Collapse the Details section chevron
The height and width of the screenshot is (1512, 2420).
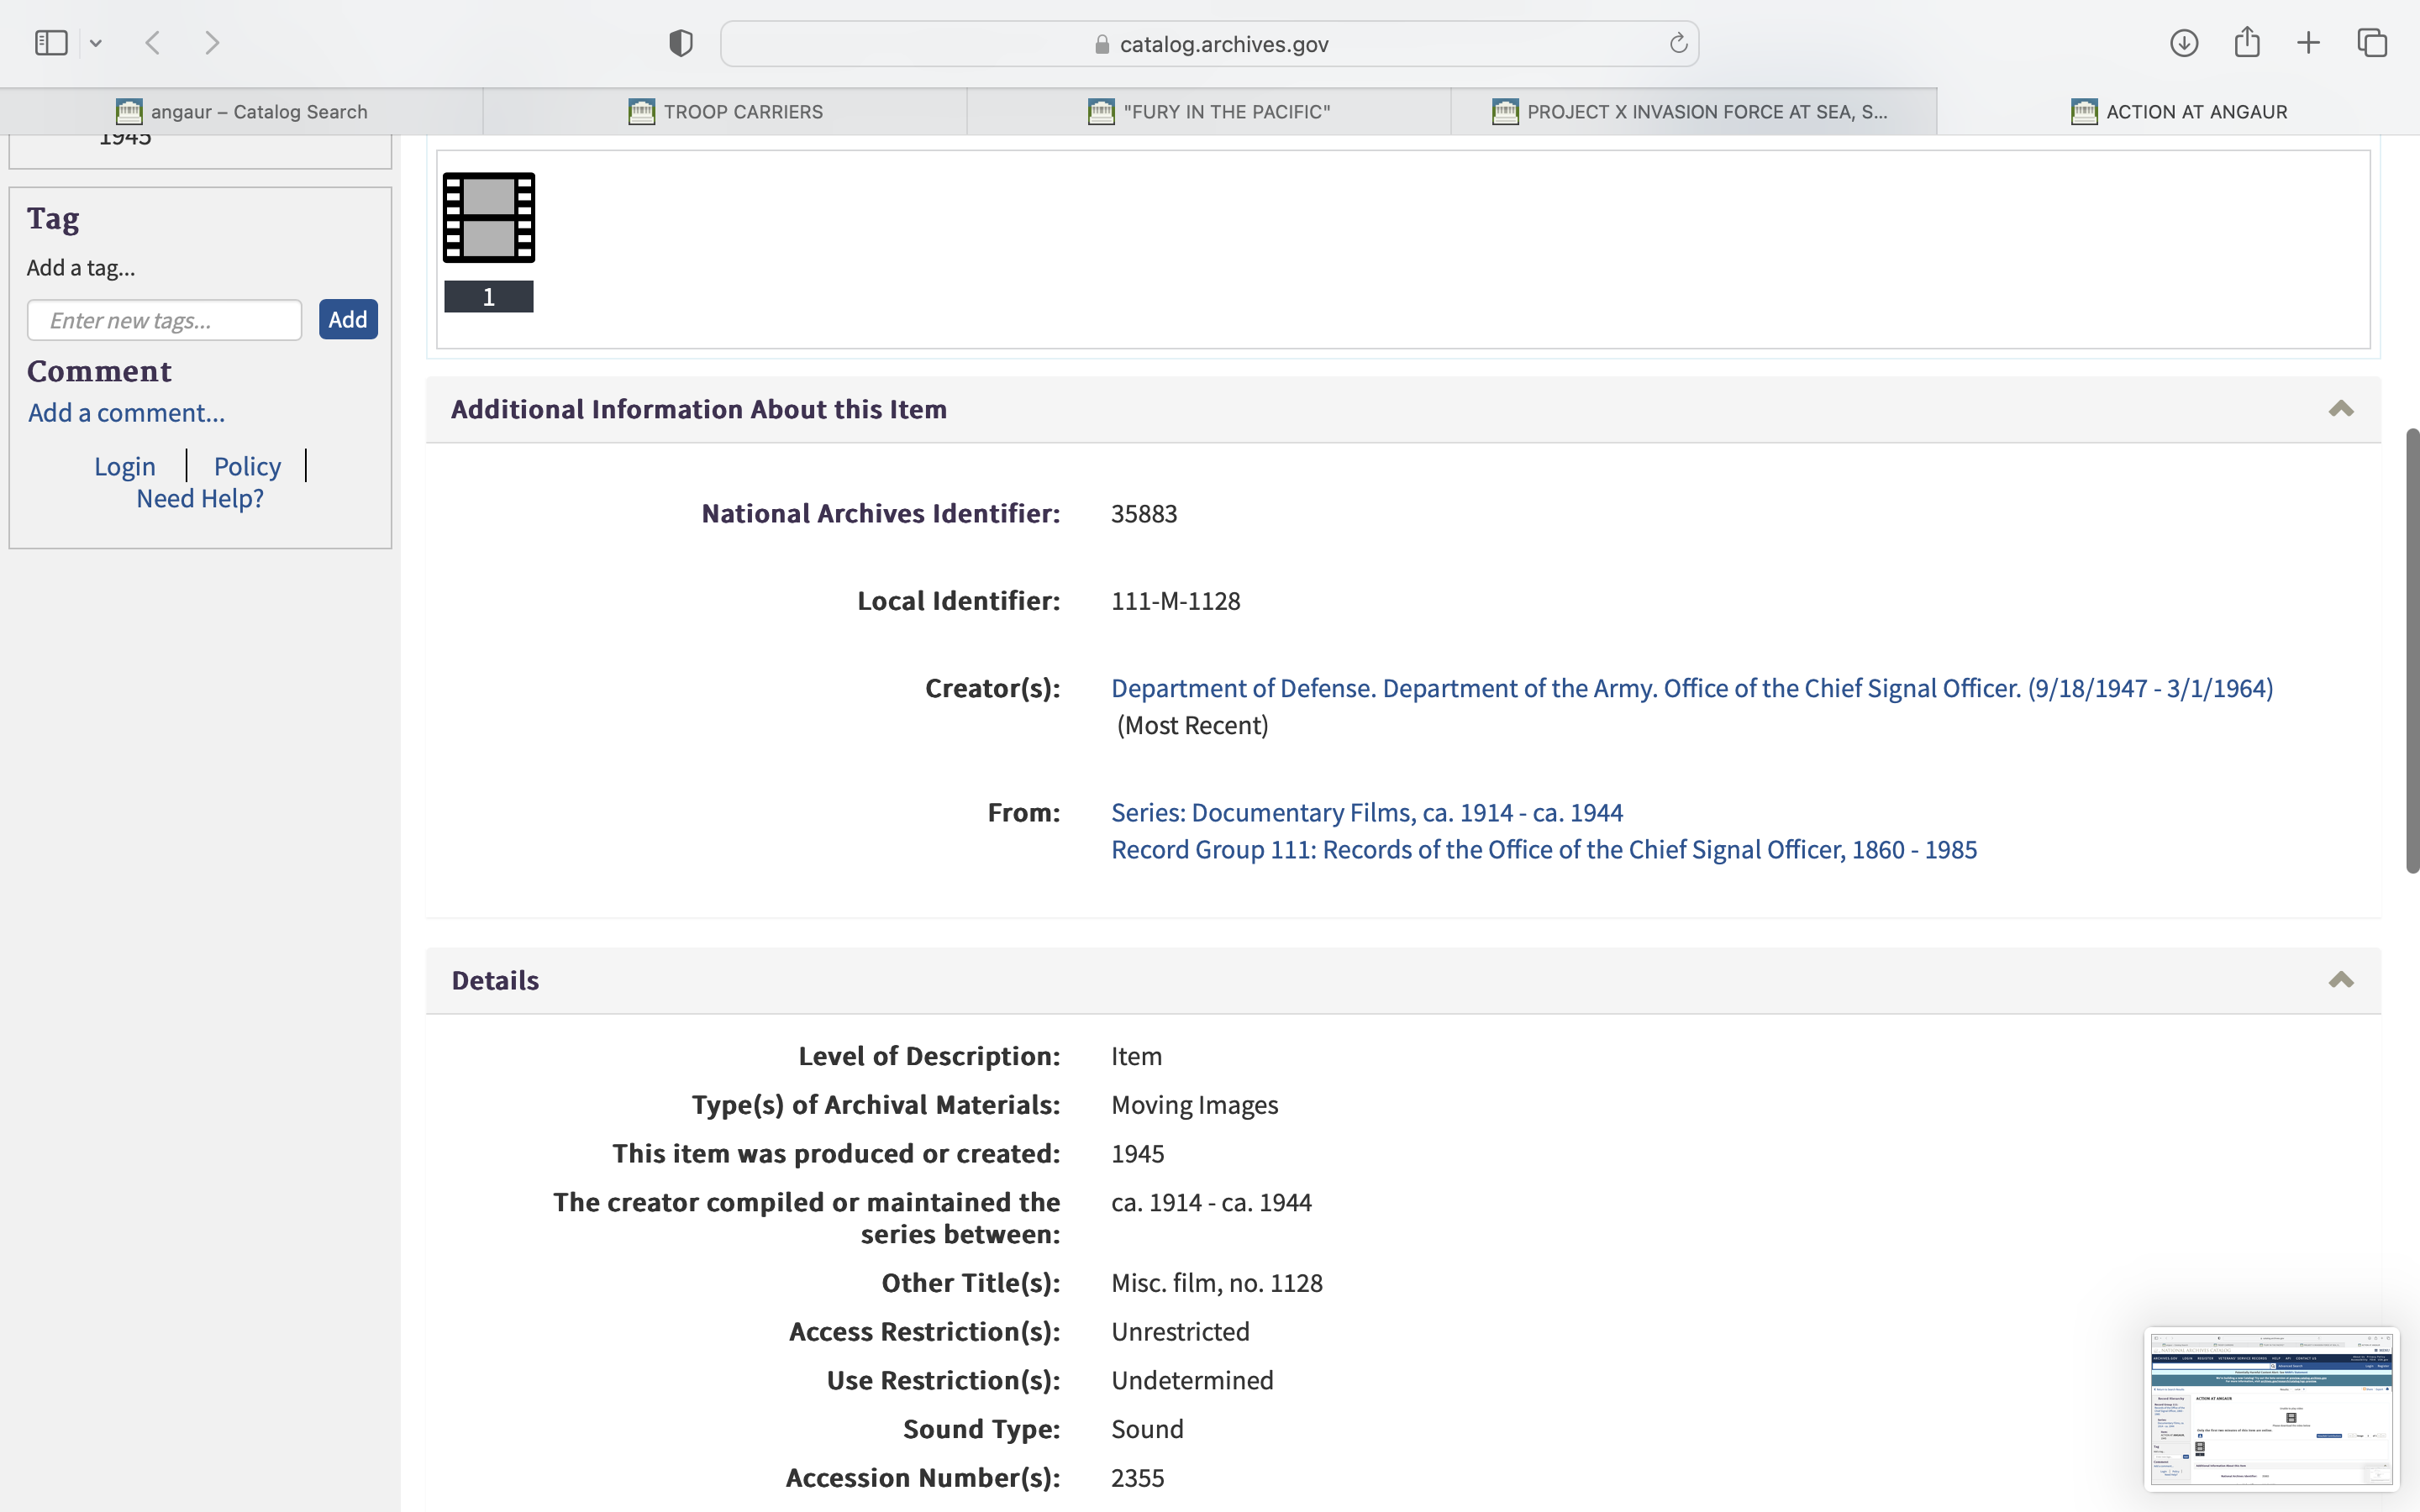point(2340,980)
